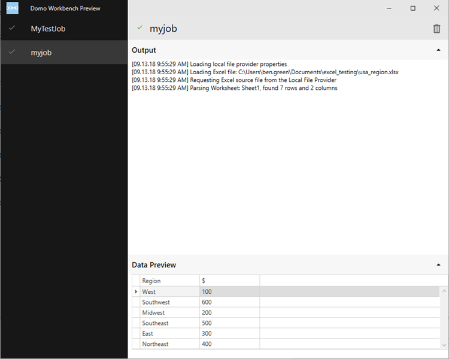Click the value 200 cell
This screenshot has height=359, width=449.
click(230, 312)
